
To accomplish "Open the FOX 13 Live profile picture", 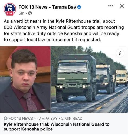I will 10,9.
